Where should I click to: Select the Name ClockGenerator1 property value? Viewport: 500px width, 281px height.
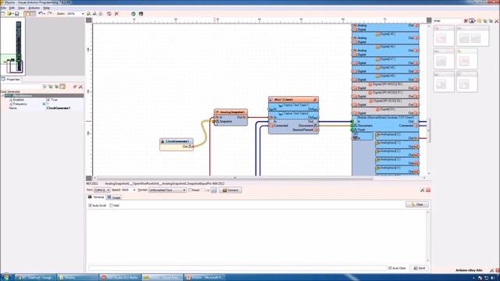tap(59, 108)
